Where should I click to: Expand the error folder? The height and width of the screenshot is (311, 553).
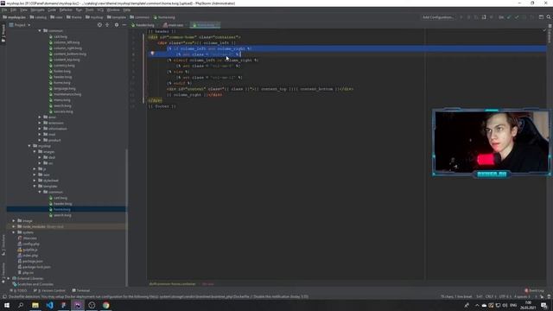tap(40, 117)
